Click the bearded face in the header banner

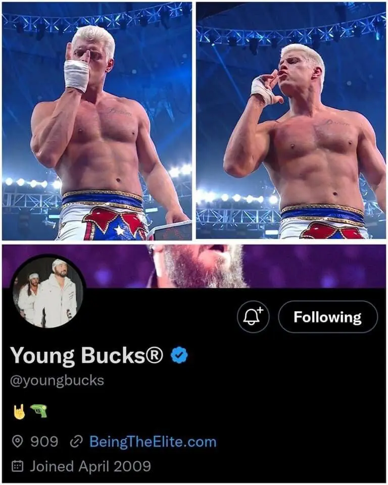pyautogui.click(x=202, y=265)
